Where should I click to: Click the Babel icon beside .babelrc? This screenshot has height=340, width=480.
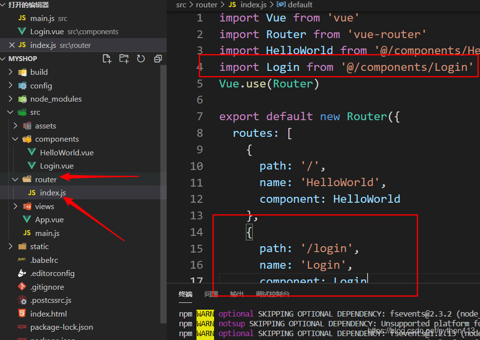pos(22,259)
